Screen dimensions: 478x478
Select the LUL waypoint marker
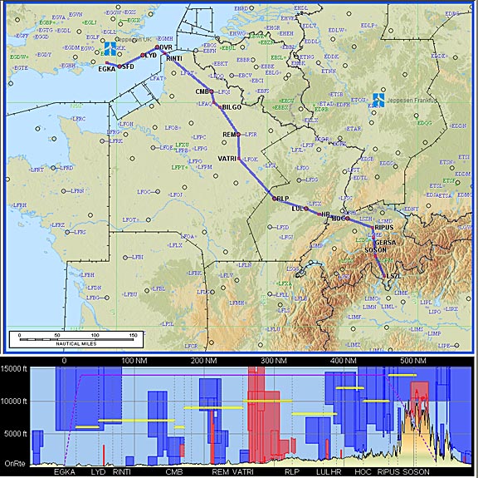306,209
